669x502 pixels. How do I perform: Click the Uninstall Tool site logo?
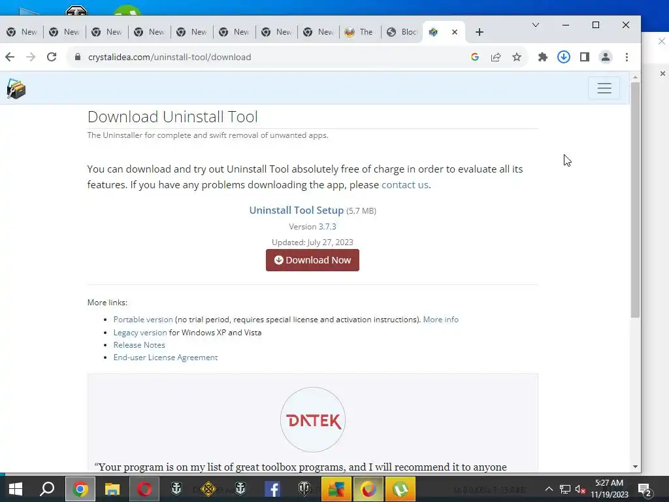[x=16, y=88]
